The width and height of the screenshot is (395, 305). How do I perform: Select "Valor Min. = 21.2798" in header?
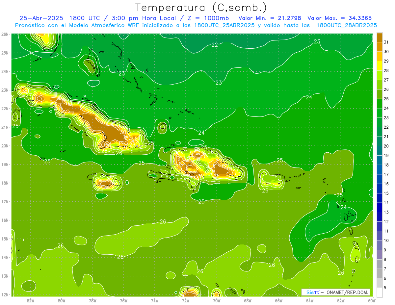[x=270, y=18]
